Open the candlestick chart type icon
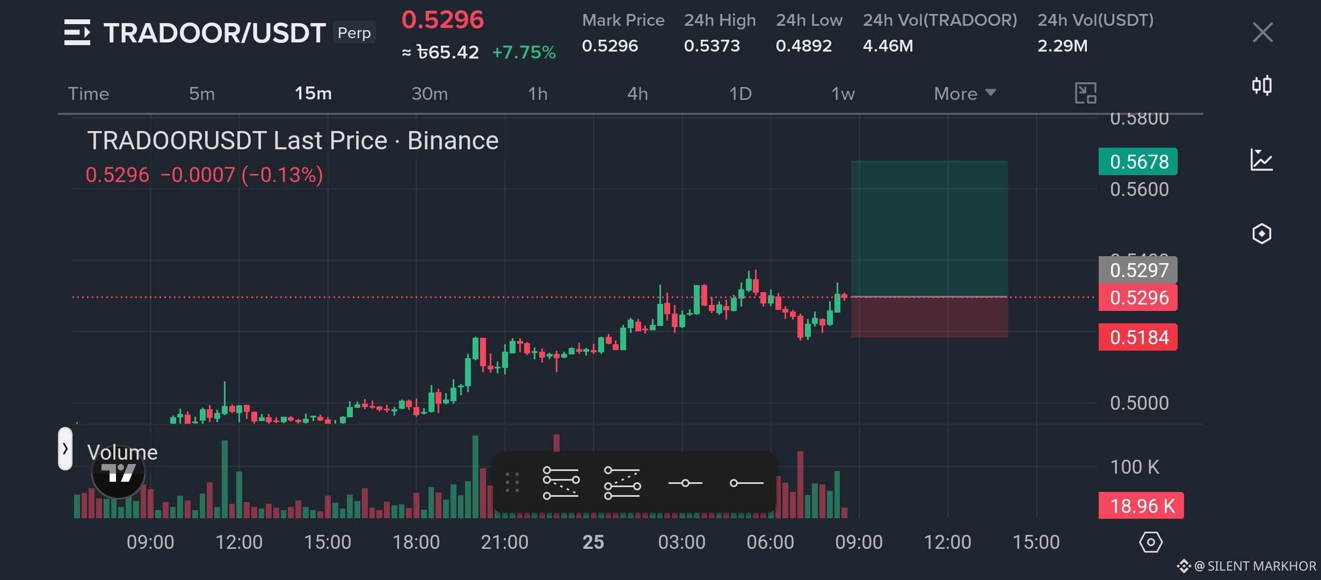Image resolution: width=1321 pixels, height=580 pixels. [1261, 85]
